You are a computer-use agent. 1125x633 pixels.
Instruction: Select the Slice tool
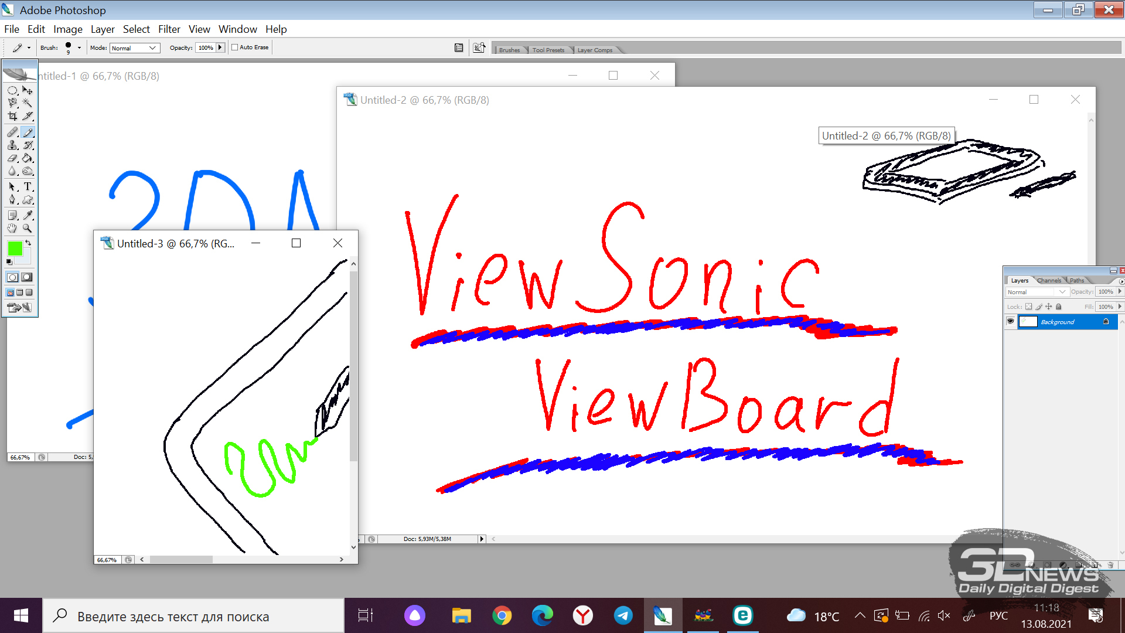(28, 116)
